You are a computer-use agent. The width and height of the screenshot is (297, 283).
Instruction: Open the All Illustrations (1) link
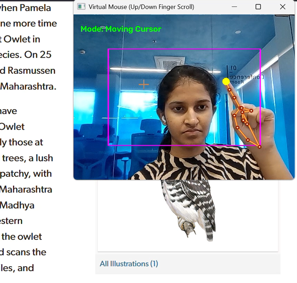coord(129,264)
